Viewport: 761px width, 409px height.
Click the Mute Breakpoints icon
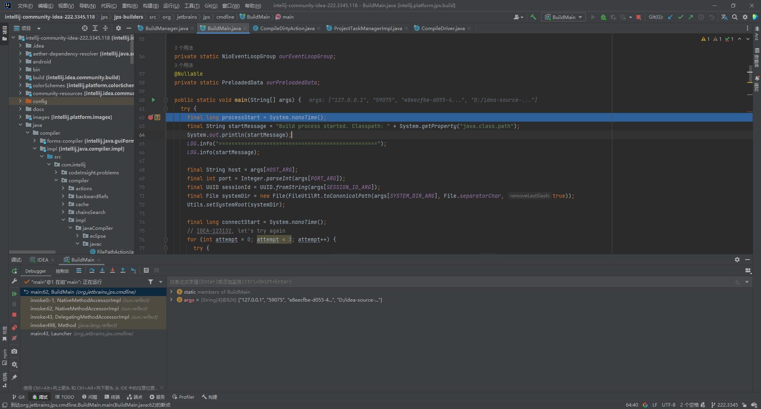[14, 338]
